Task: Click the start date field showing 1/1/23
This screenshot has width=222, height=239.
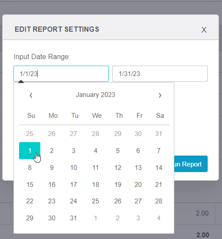Action: click(61, 73)
